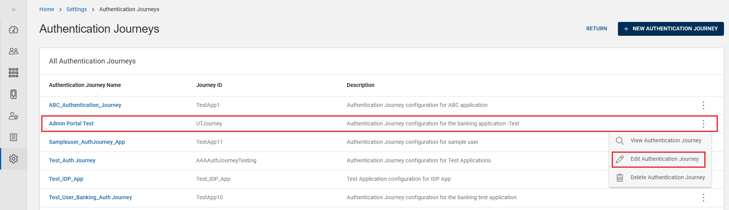Click the RETURN button
Screen dimensions: 729x210
pos(596,29)
